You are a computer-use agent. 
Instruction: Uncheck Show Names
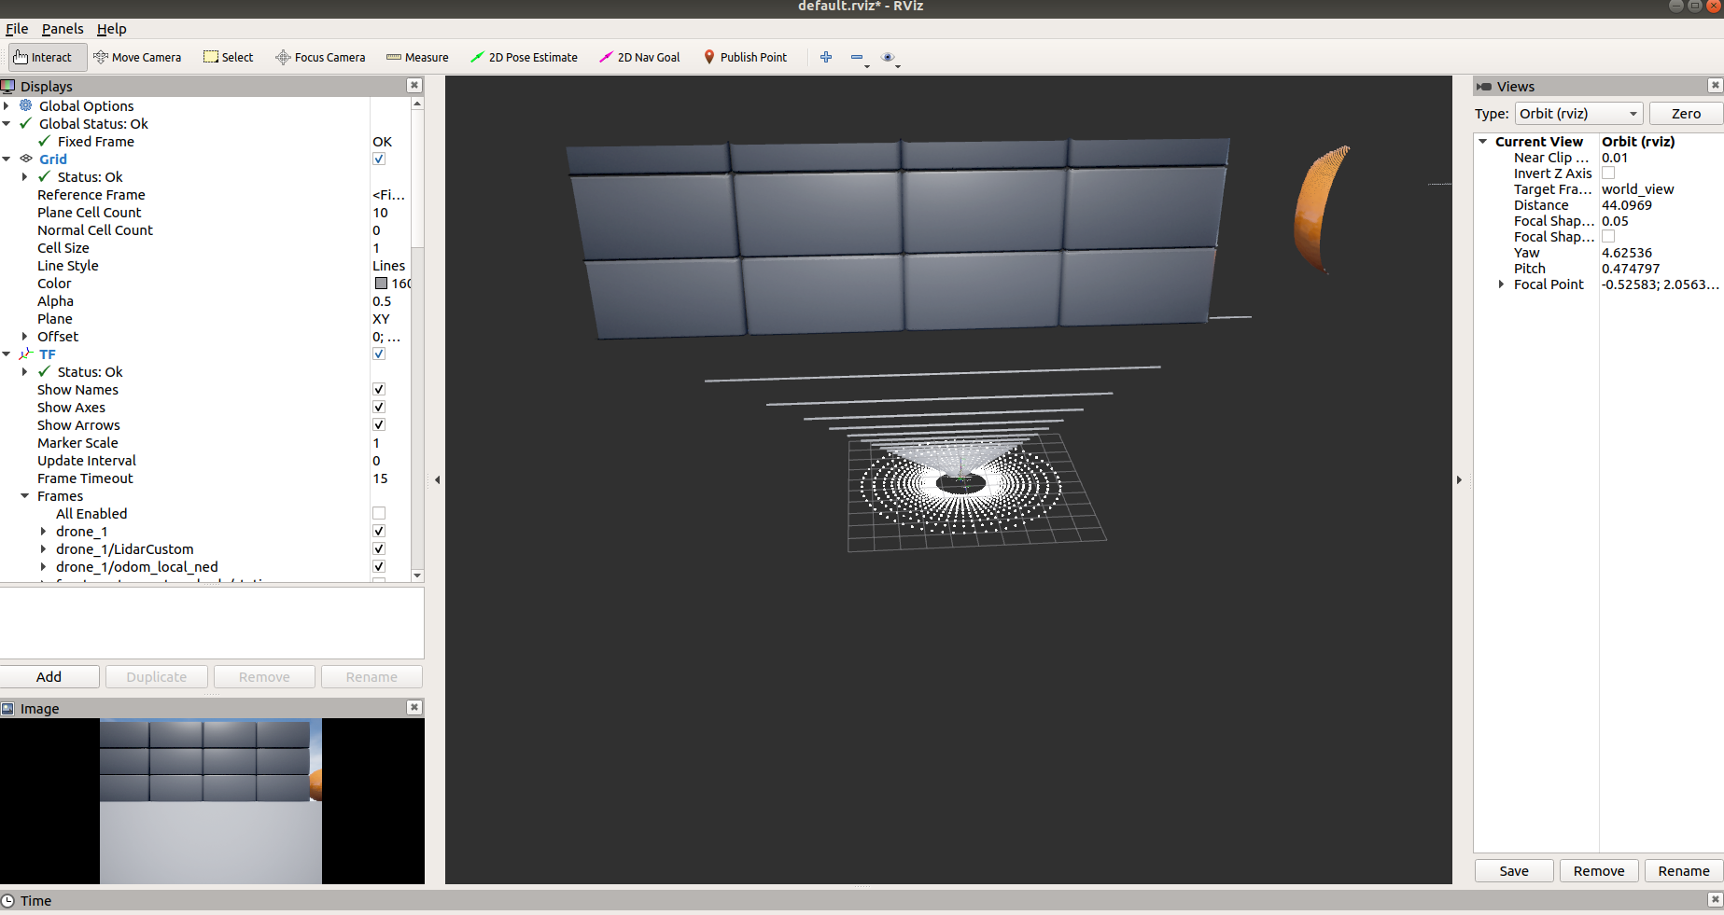[379, 389]
